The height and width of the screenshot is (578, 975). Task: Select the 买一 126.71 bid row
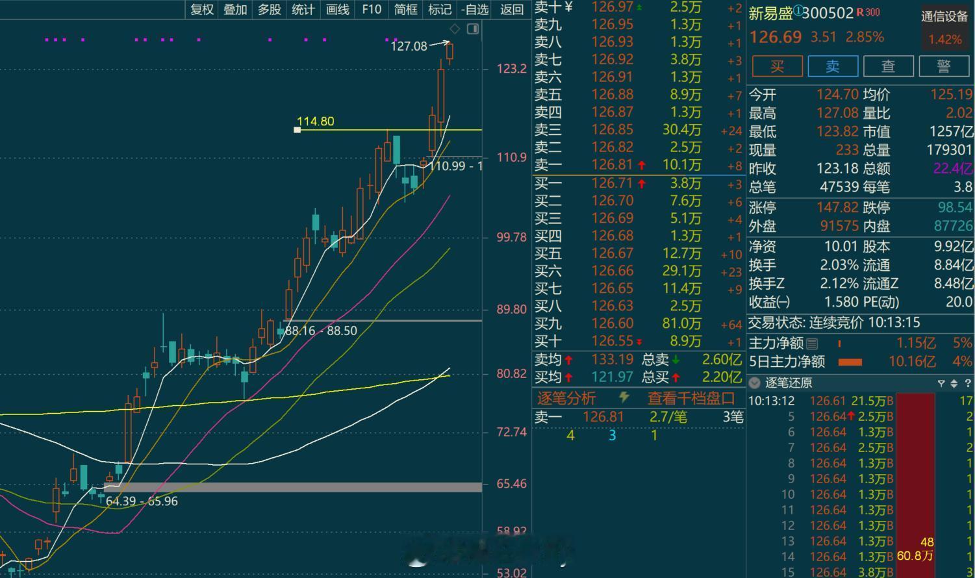(639, 184)
